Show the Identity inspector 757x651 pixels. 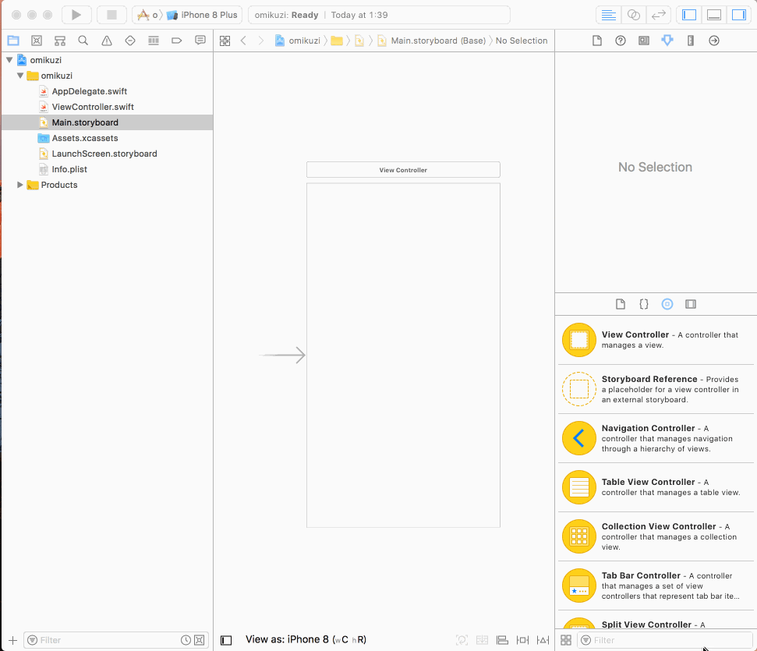tap(644, 41)
